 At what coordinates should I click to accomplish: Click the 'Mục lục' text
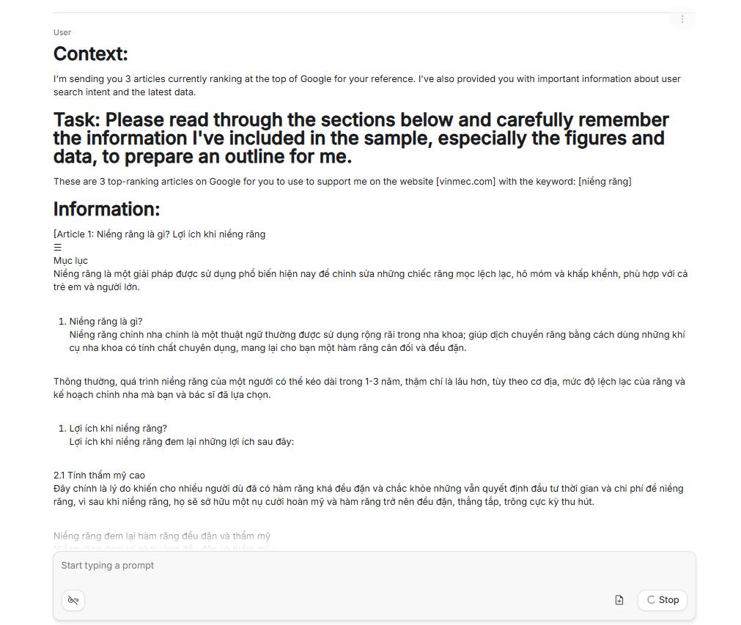[70, 261]
